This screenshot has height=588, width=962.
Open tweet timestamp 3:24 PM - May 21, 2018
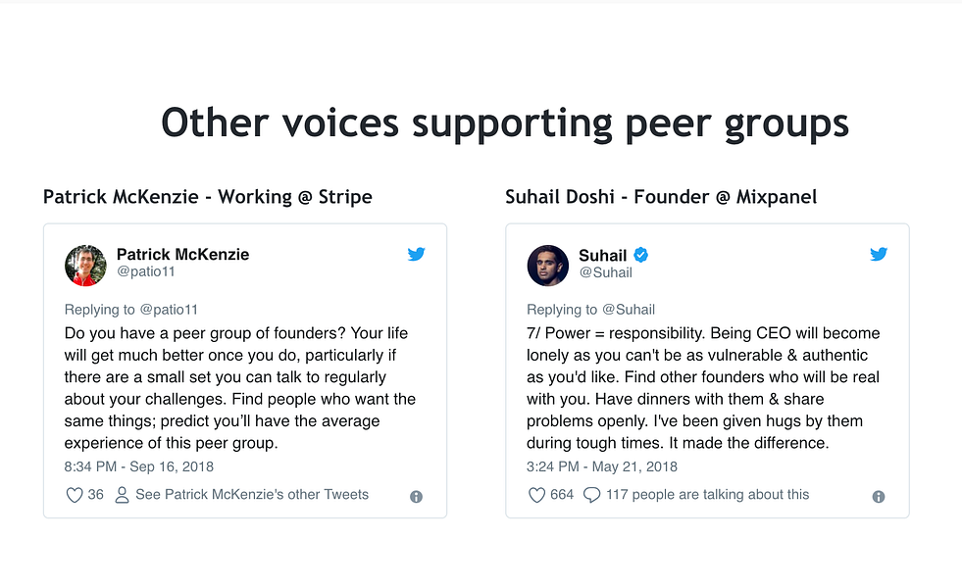(601, 466)
